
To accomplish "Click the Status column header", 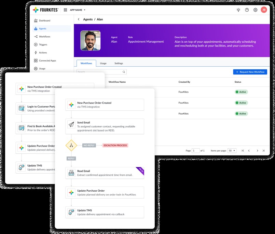I will click(x=238, y=82).
